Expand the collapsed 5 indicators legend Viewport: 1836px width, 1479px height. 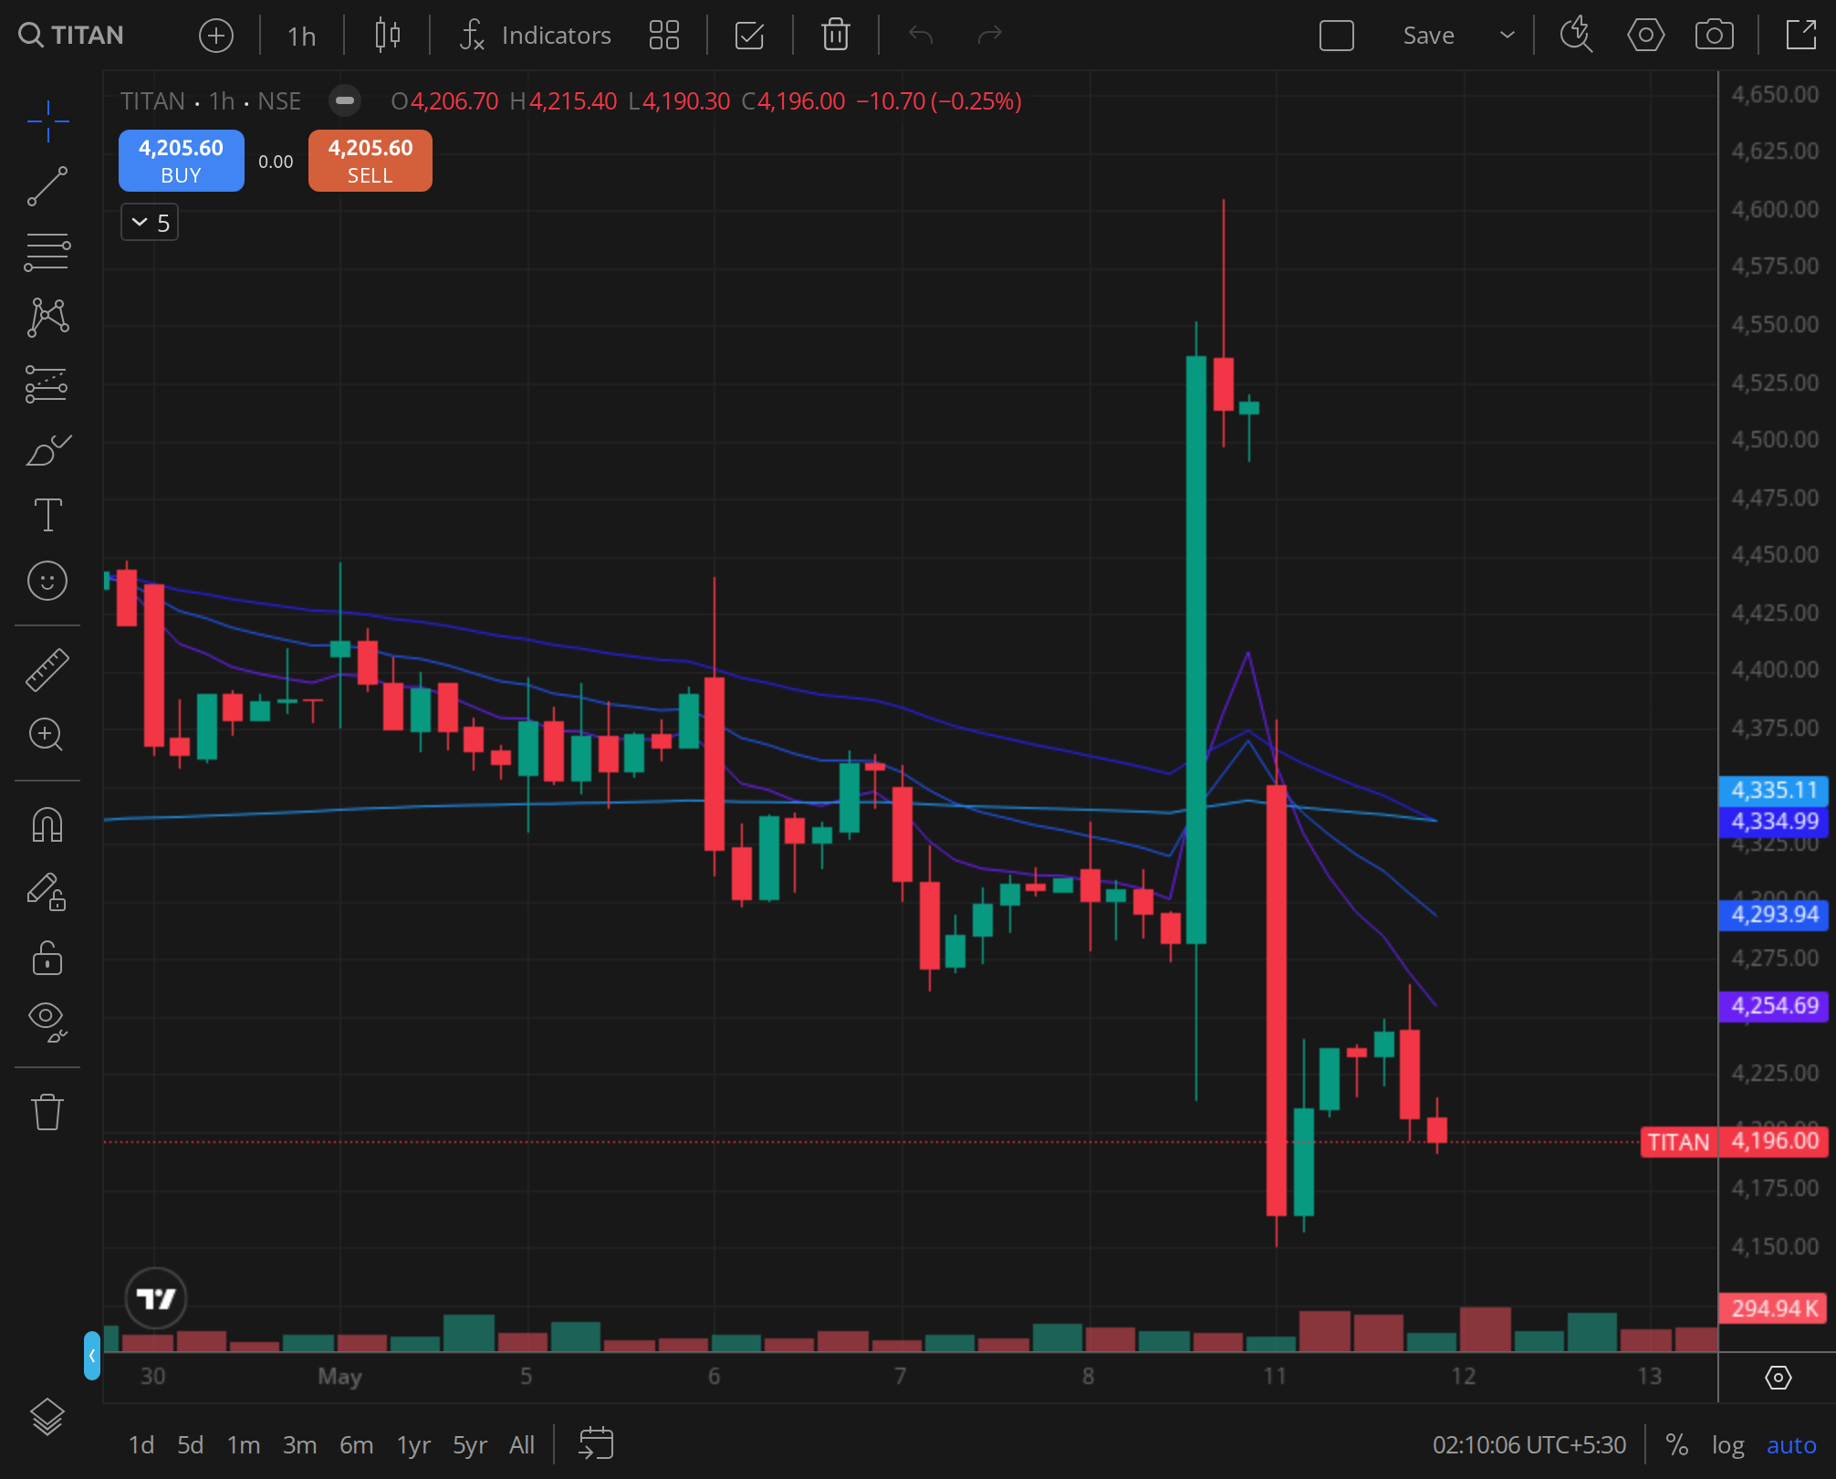pos(150,223)
